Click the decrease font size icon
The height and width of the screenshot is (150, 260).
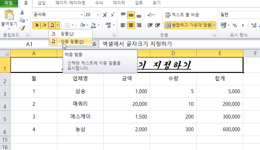point(113,15)
